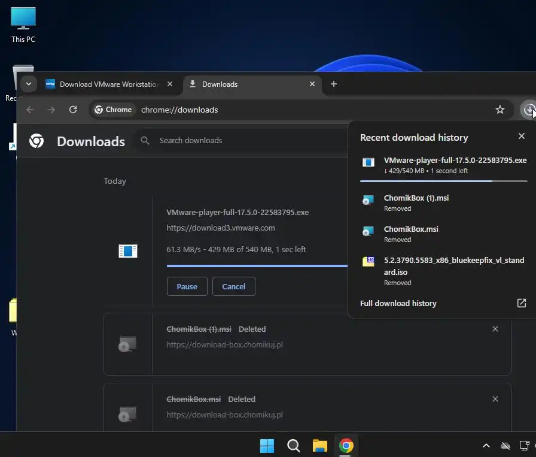The image size is (536, 457).
Task: Go back with the back arrow
Action: 30,110
